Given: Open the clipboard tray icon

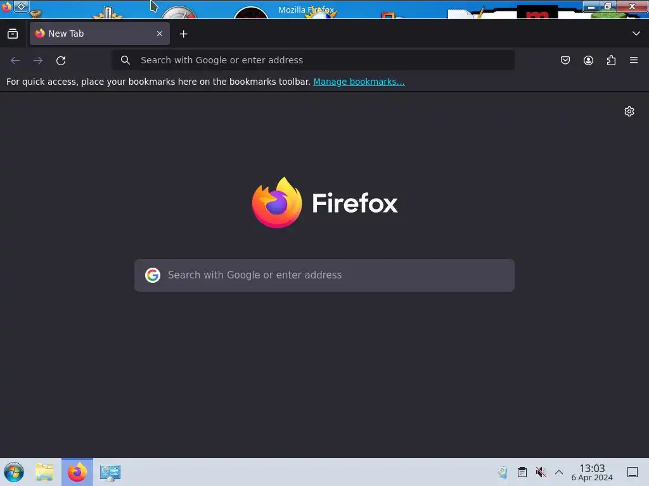Looking at the screenshot, I should tap(522, 472).
